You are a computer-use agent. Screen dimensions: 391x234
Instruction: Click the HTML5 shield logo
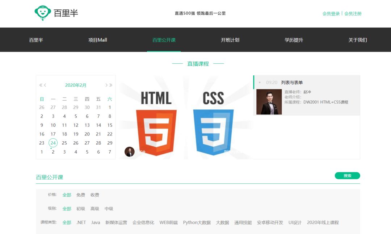click(156, 132)
